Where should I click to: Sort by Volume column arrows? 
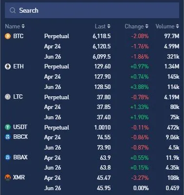tap(178, 26)
